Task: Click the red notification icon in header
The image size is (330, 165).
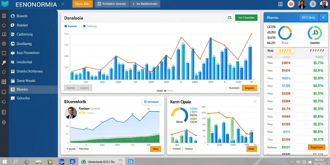Action: 291,4
